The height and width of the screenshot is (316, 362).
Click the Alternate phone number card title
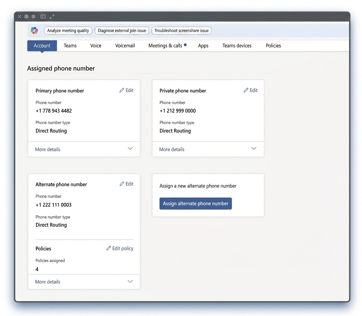(x=61, y=184)
